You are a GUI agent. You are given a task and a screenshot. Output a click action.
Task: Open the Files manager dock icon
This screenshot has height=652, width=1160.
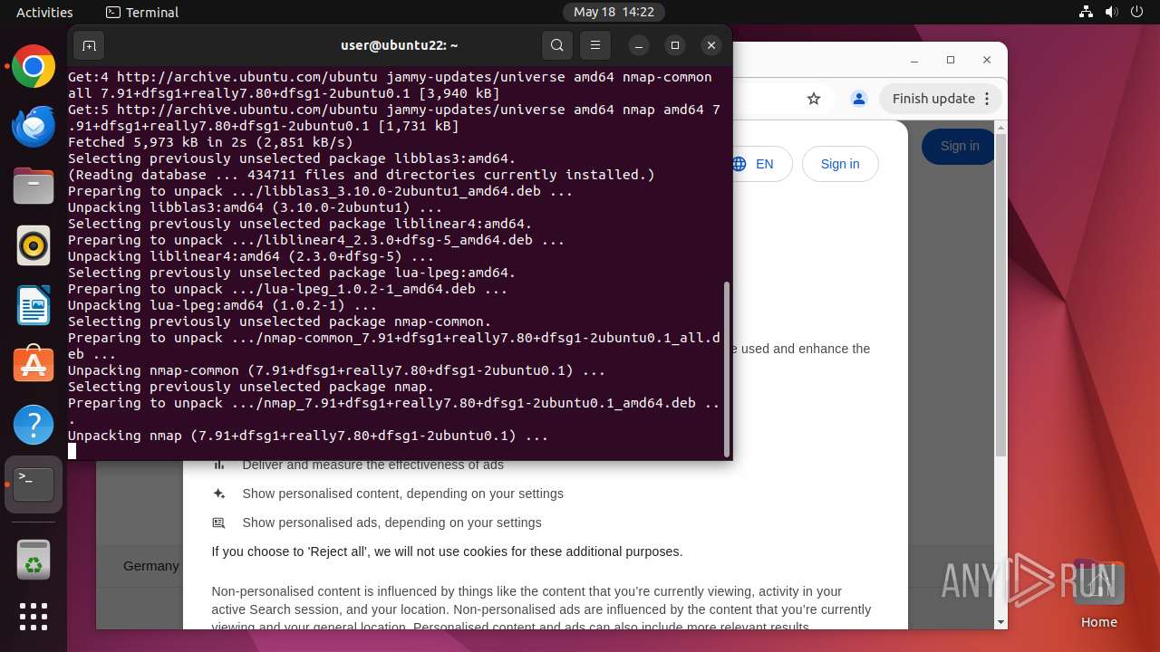34,186
